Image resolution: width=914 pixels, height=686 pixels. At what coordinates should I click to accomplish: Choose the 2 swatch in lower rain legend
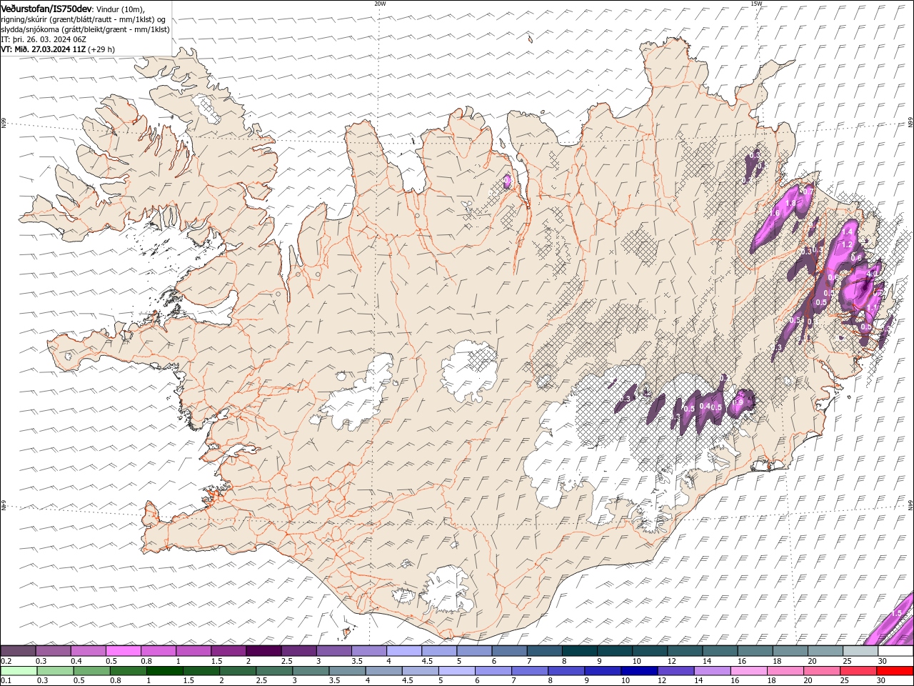[x=238, y=671]
